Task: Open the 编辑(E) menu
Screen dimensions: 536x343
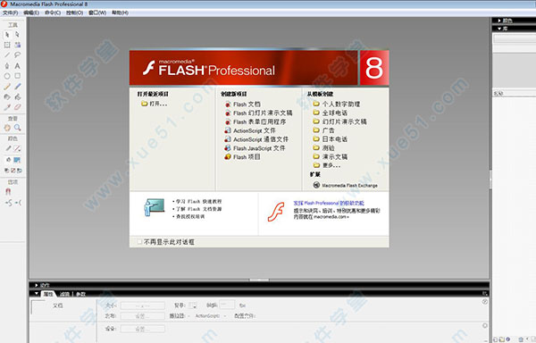Action: (x=31, y=13)
